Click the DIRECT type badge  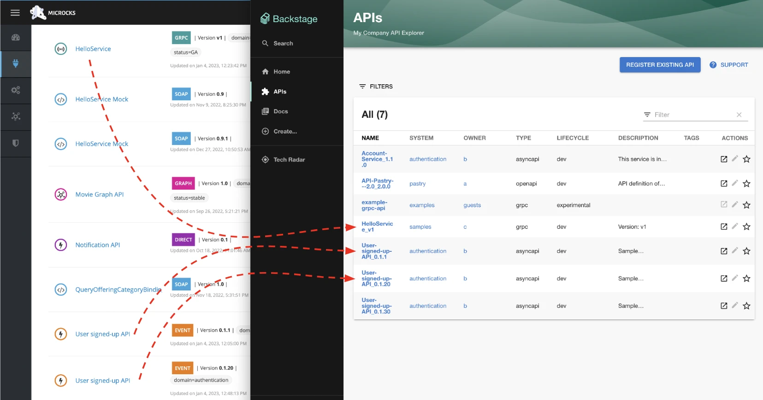(183, 240)
